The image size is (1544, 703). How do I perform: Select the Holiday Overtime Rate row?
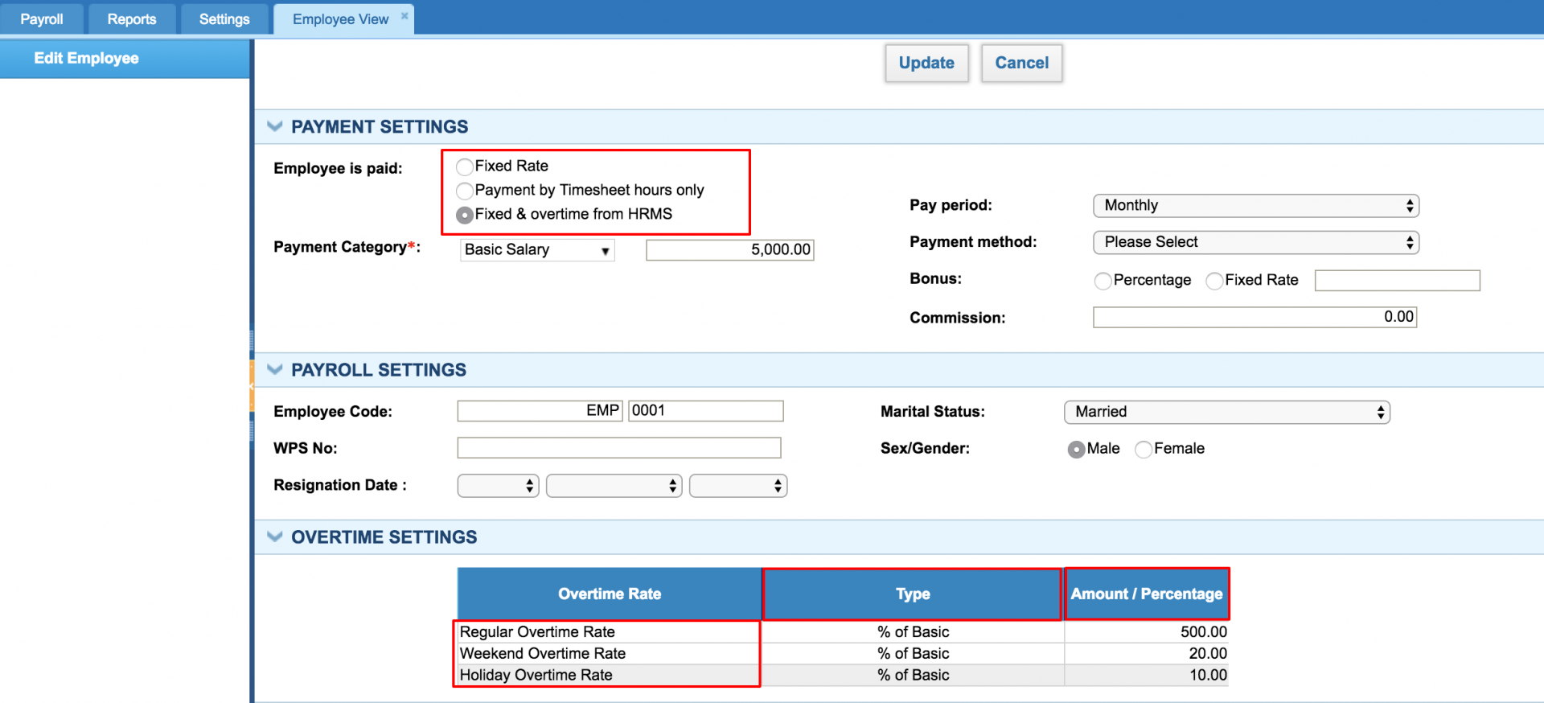coord(843,676)
